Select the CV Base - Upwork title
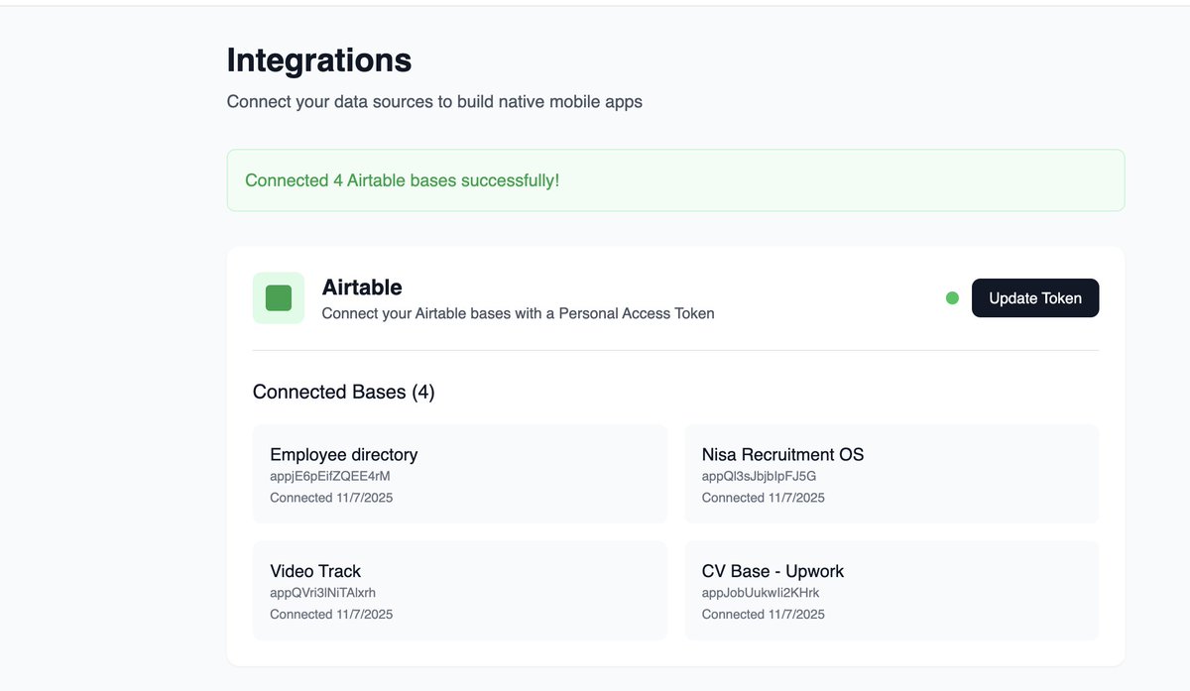 coord(773,571)
